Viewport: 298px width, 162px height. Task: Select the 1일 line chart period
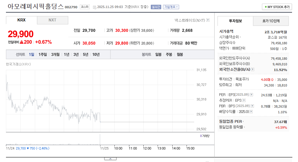click(x=32, y=55)
